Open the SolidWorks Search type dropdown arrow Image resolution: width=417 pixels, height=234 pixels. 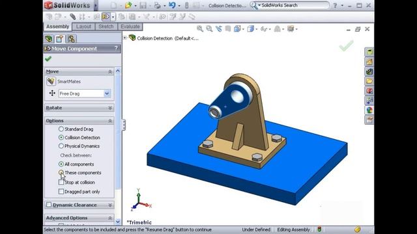coord(259,5)
